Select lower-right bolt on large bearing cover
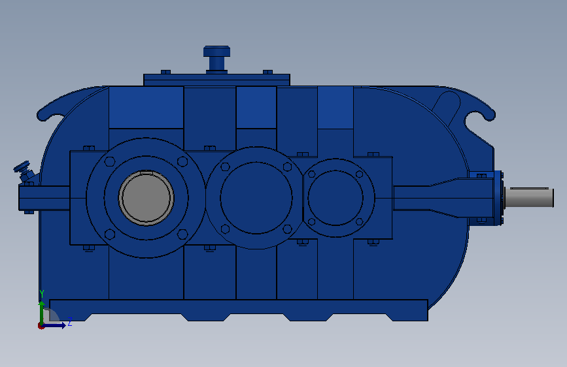 pyautogui.click(x=182, y=234)
